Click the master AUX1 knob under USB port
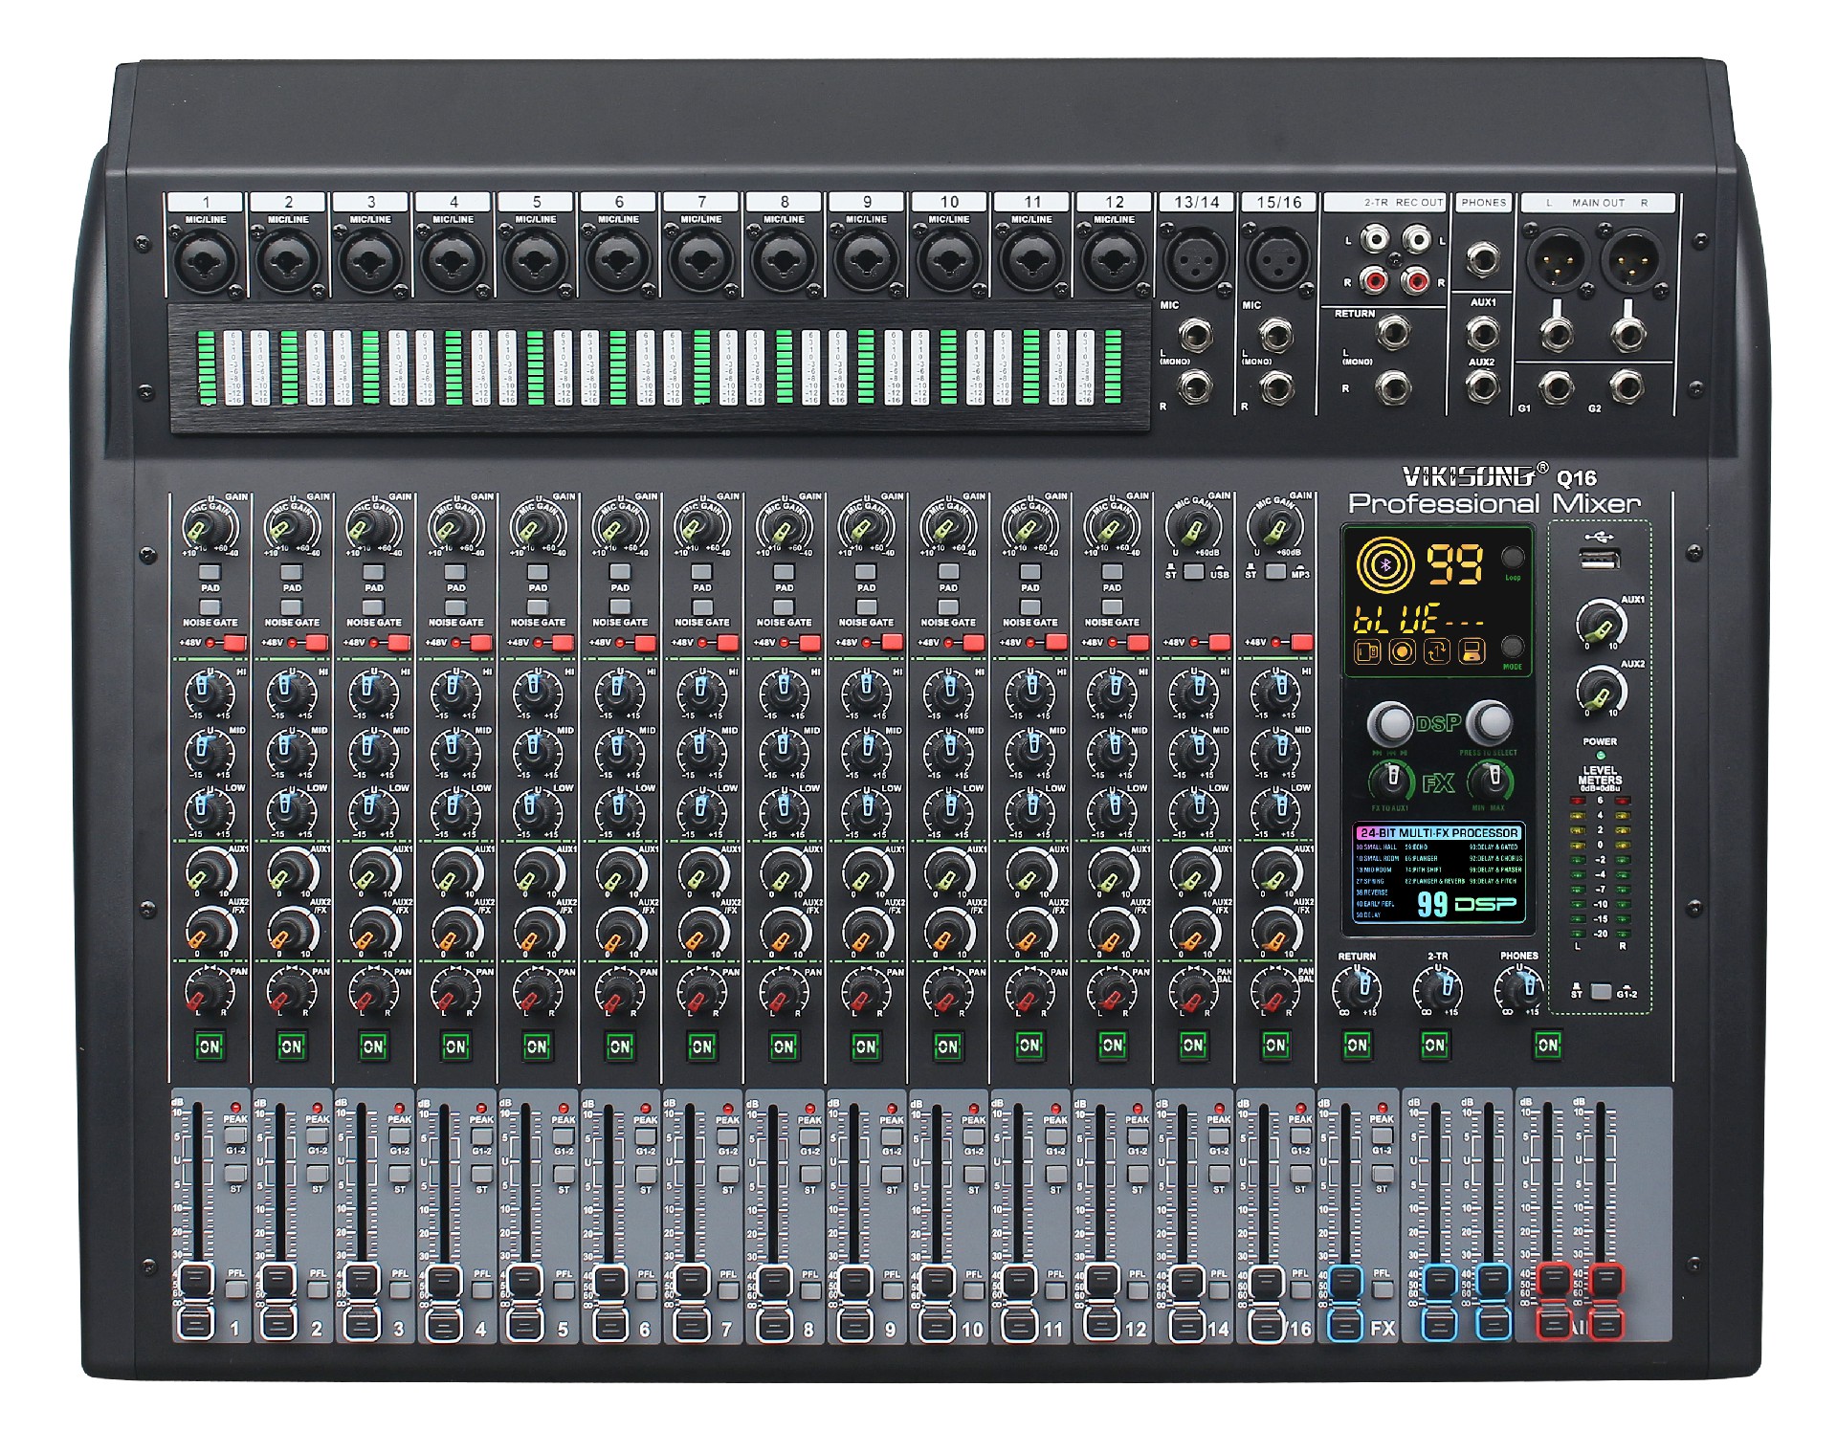 1602,623
